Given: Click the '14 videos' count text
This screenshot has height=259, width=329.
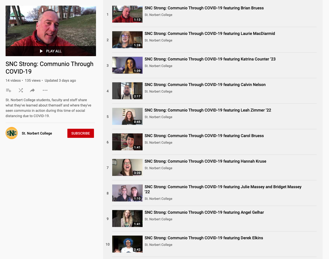Looking at the screenshot, I should click(x=13, y=80).
